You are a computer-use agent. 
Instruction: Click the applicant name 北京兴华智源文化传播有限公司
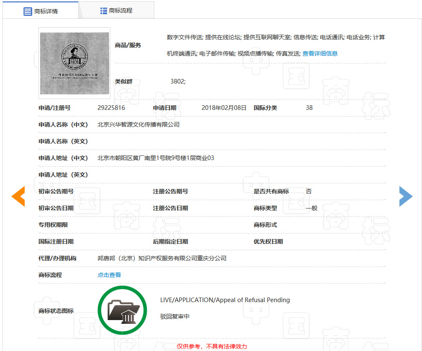[x=138, y=125]
